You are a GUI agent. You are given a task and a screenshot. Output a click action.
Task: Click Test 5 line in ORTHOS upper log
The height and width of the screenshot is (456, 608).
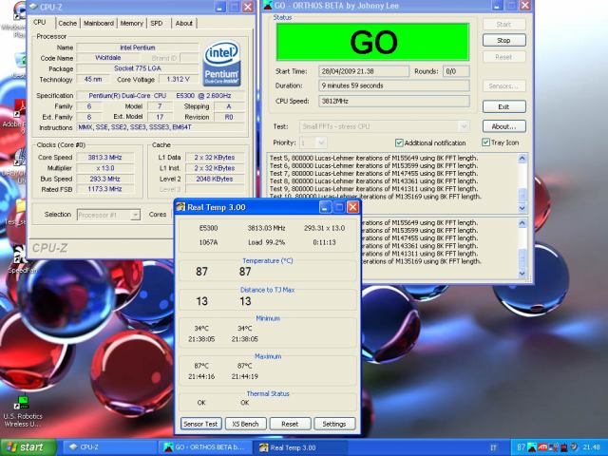(x=373, y=159)
